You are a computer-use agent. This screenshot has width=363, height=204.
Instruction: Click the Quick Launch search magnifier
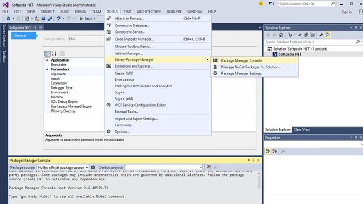click(x=333, y=4)
